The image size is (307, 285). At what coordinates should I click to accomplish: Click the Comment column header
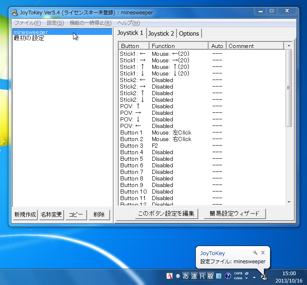pyautogui.click(x=255, y=46)
